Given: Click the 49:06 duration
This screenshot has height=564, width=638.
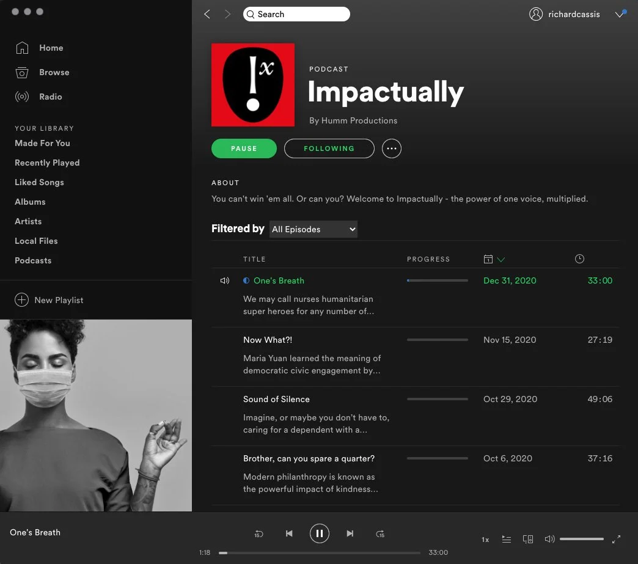Looking at the screenshot, I should tap(599, 399).
